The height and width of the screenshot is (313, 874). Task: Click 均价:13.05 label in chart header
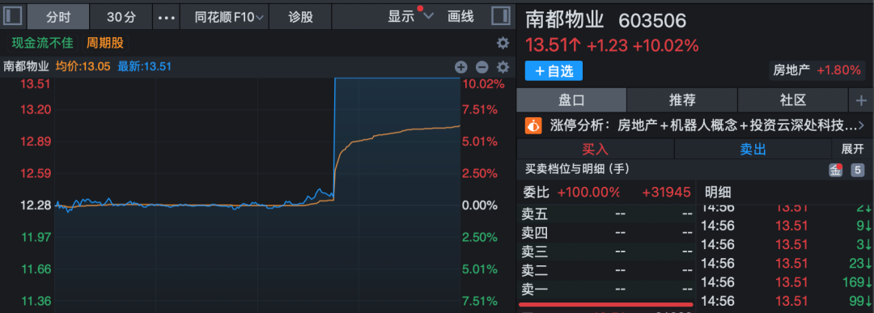[x=83, y=67]
